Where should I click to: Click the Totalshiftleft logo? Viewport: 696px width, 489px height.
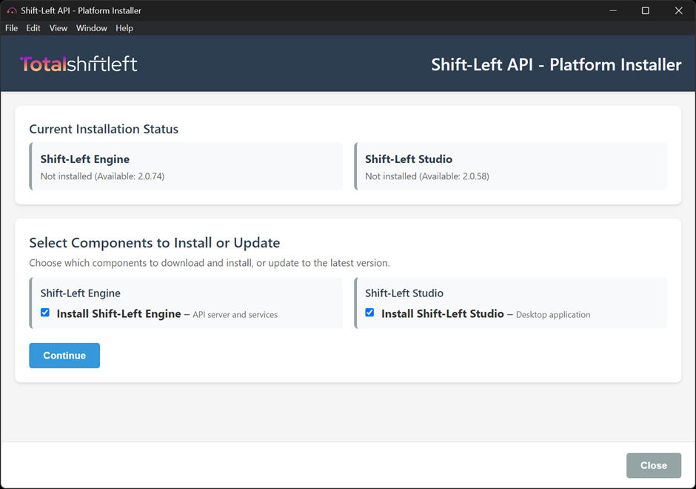coord(78,64)
